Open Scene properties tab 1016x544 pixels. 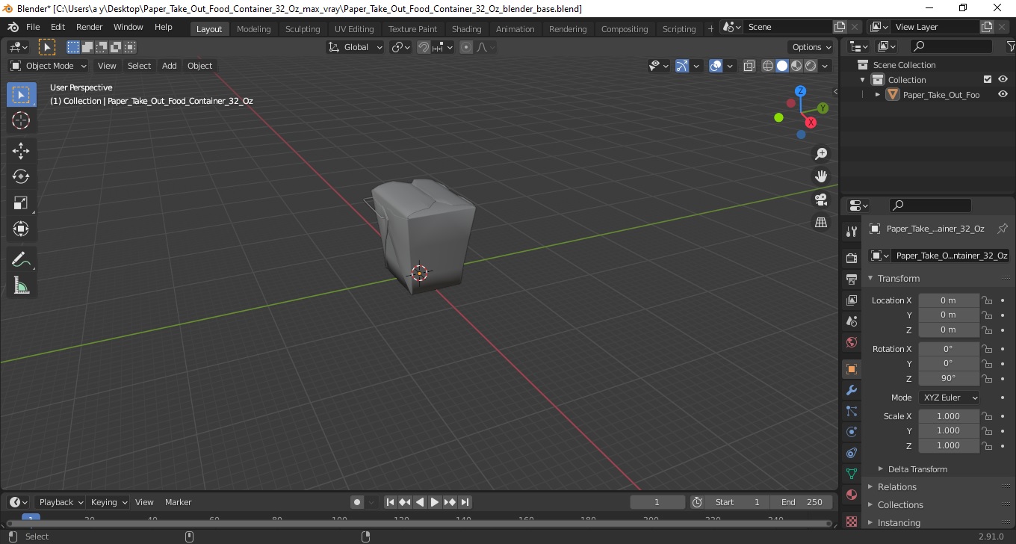(851, 321)
